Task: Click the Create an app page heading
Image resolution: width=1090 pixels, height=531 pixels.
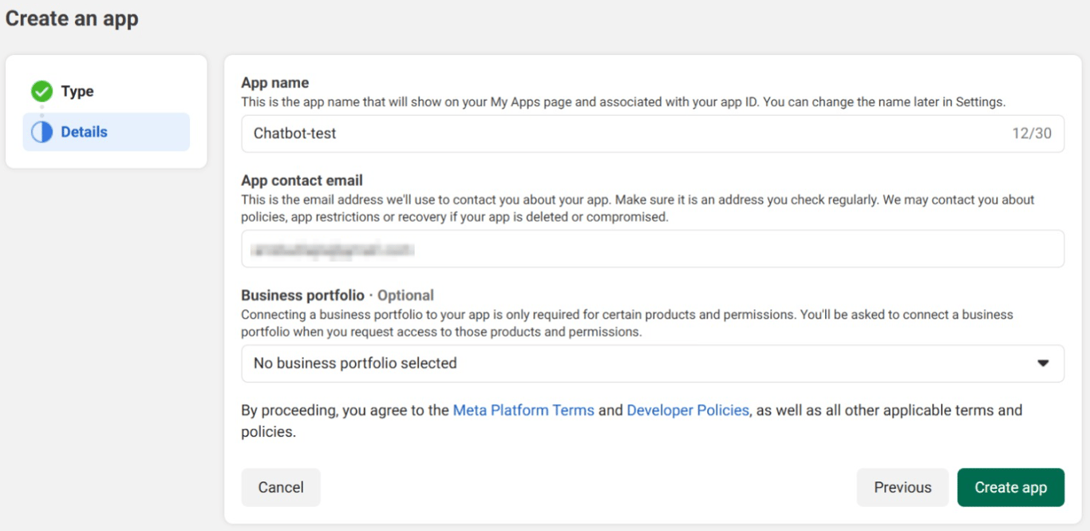Action: pos(70,18)
